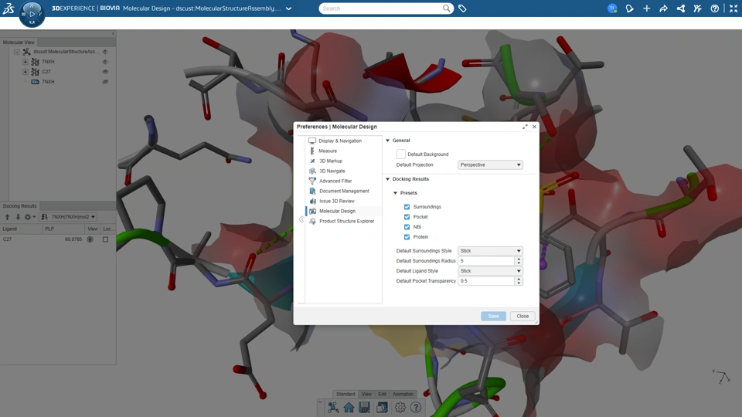742x417 pixels.
Task: Click the tag icon beside search
Action: (462, 8)
